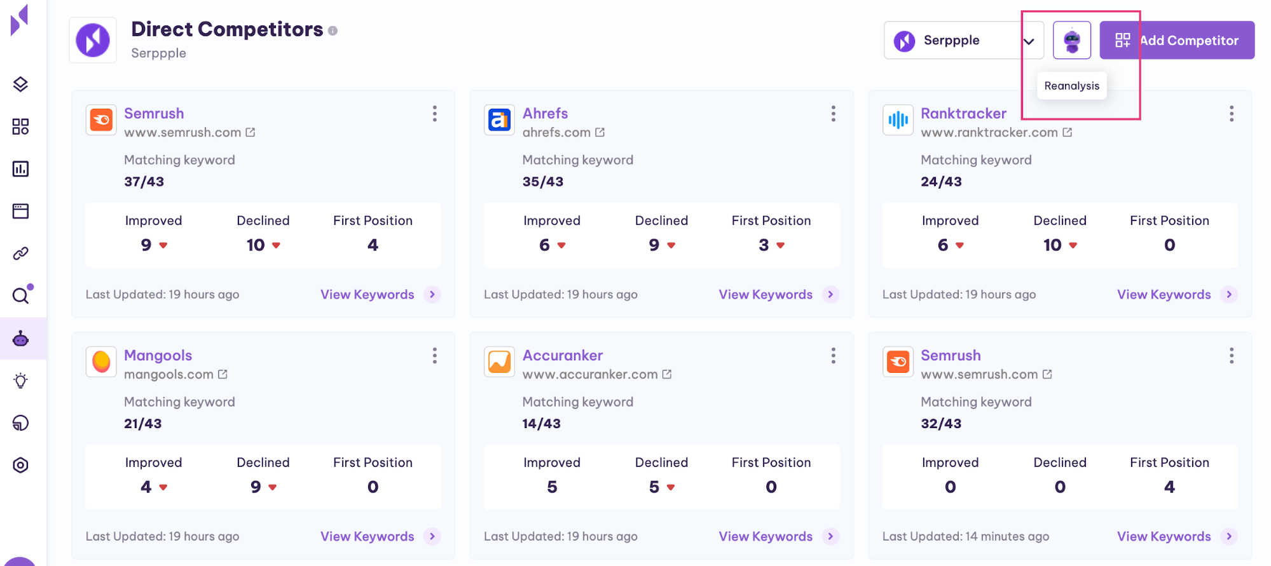Viewport: 1271px width, 566px height.
Task: Click View Keywords on the Accuranker card
Action: point(766,536)
